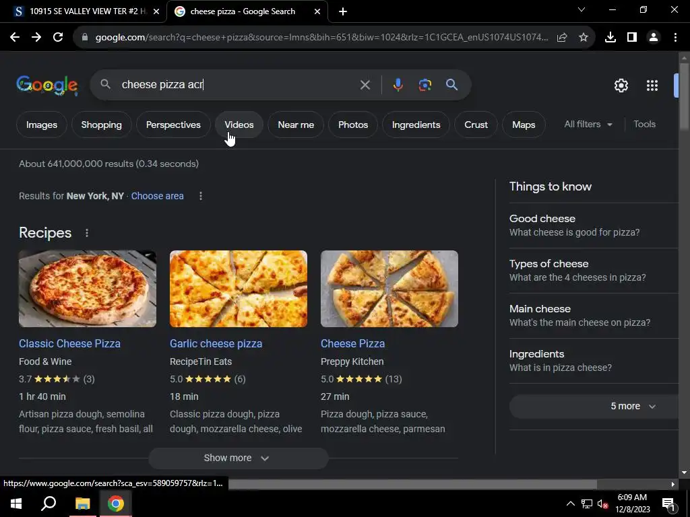
Task: Expand the Ingredients things-to-know item
Action: 594,361
